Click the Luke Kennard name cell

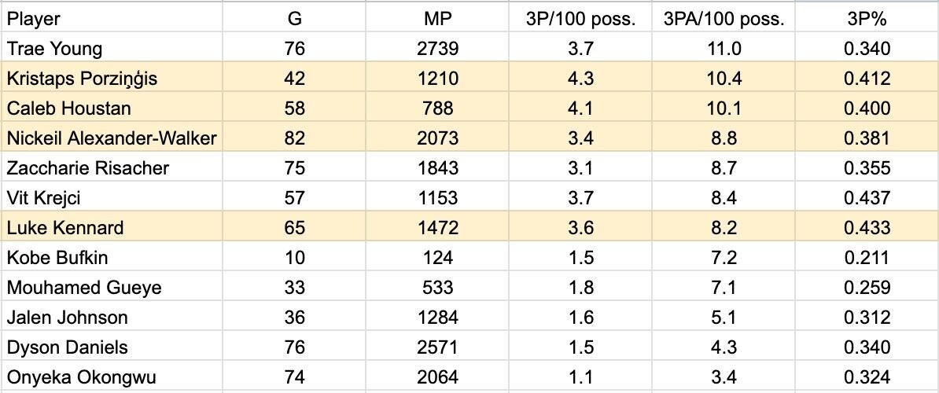point(112,226)
